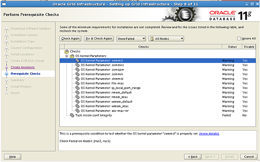
Task: Click the gear icon beside wmem_default
Action: [x=77, y=102]
